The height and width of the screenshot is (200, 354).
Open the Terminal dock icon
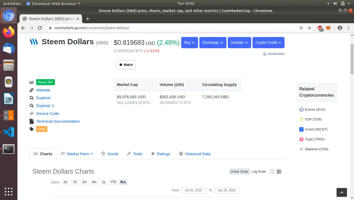pyautogui.click(x=9, y=149)
